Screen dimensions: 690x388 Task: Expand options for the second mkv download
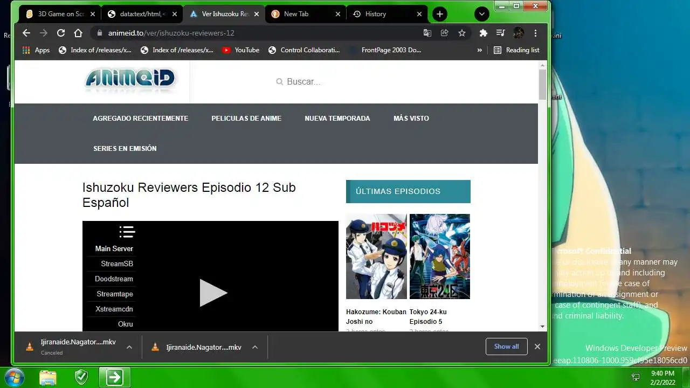255,347
